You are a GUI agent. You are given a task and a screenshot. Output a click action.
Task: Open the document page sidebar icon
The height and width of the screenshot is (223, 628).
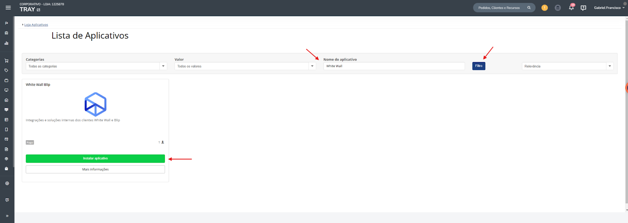coord(6,149)
